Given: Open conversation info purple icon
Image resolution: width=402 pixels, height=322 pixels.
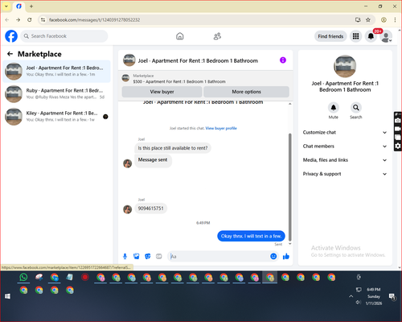Looking at the screenshot, I should tap(283, 60).
